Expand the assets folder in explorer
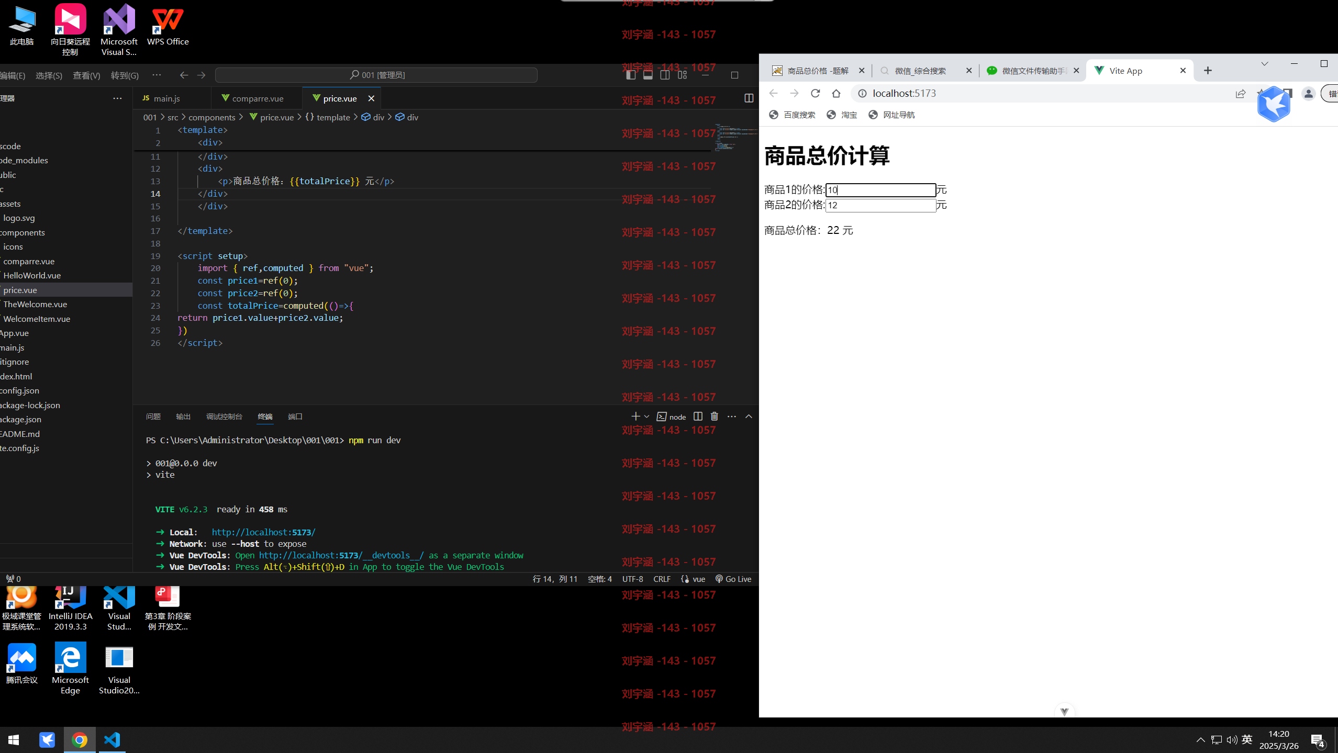Image resolution: width=1338 pixels, height=753 pixels. tap(66, 204)
